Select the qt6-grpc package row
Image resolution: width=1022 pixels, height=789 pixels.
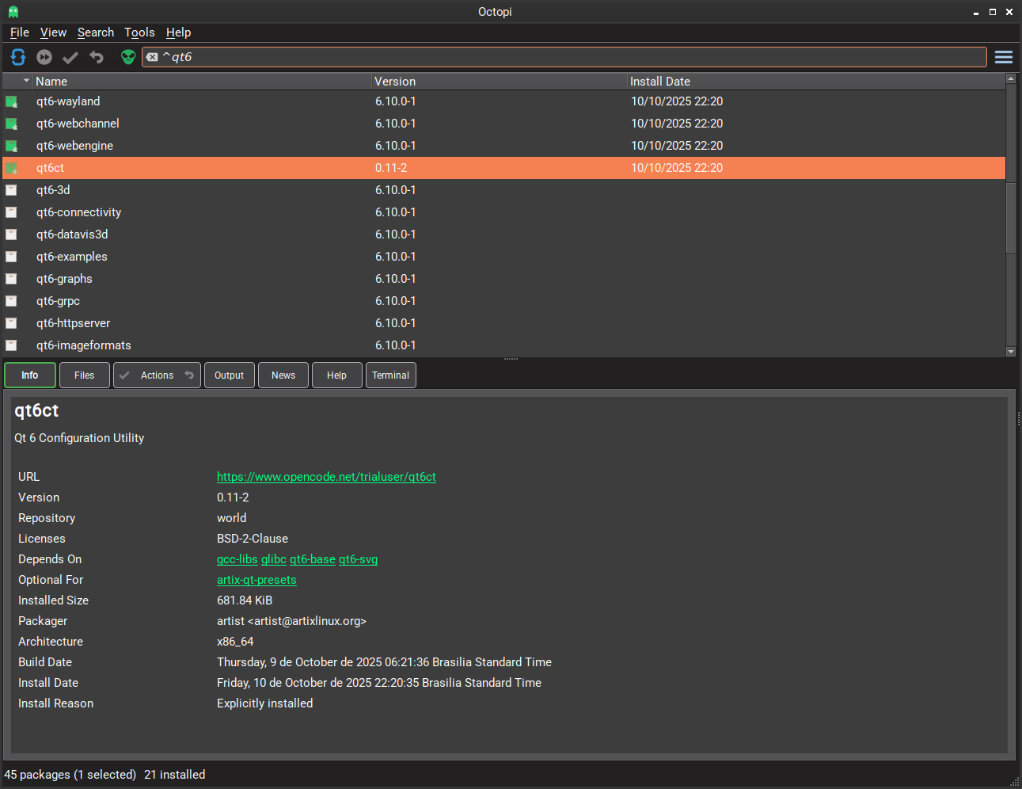click(504, 301)
